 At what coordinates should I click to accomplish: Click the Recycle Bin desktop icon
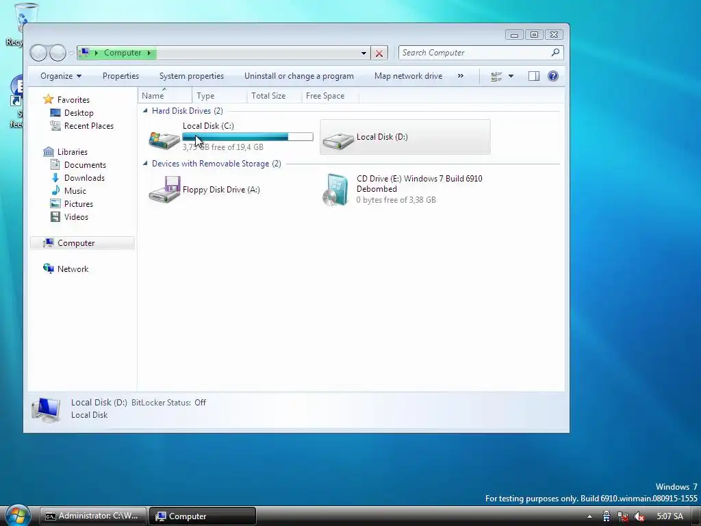pyautogui.click(x=18, y=25)
